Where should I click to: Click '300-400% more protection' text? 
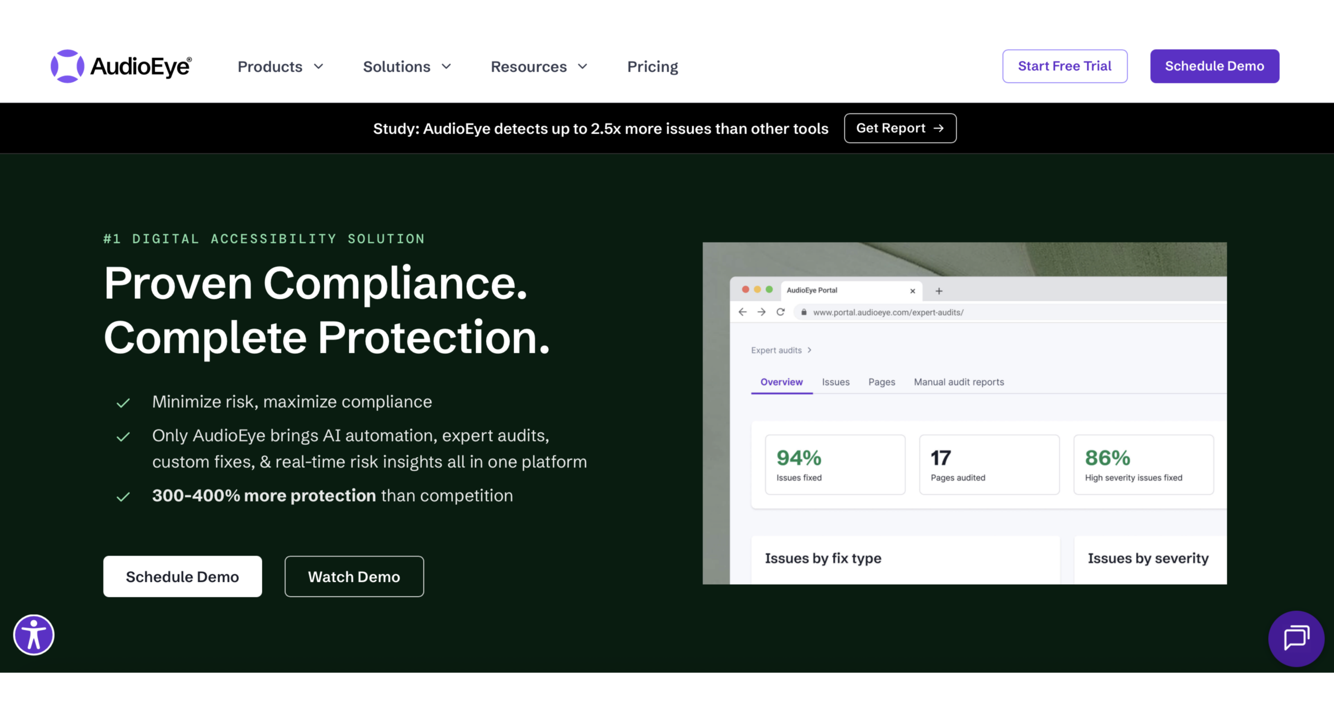264,496
